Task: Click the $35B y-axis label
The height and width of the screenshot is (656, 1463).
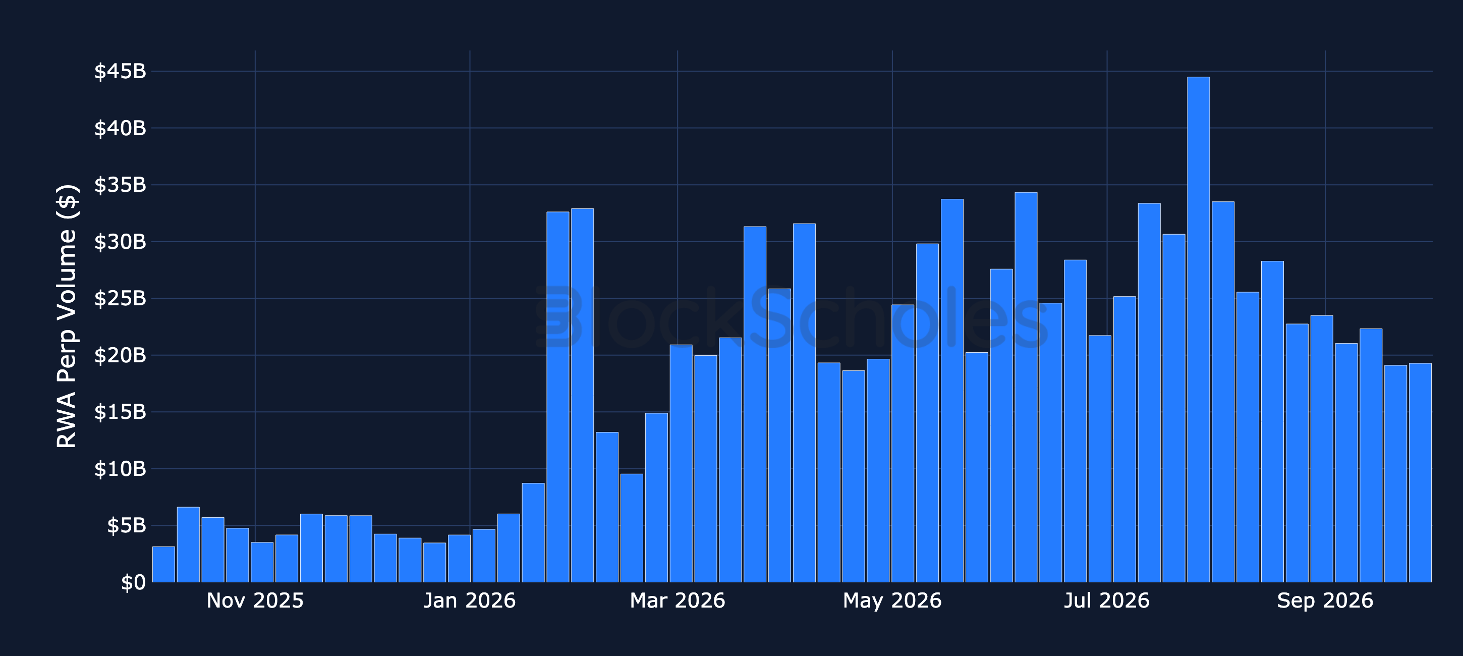Action: point(120,185)
